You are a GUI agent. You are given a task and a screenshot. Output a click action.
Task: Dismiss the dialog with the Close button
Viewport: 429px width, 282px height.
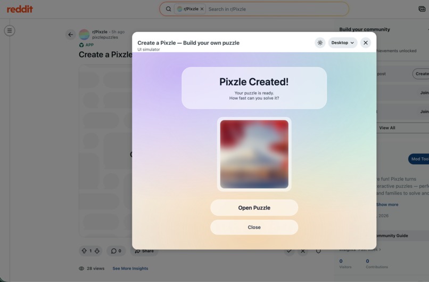tap(254, 227)
